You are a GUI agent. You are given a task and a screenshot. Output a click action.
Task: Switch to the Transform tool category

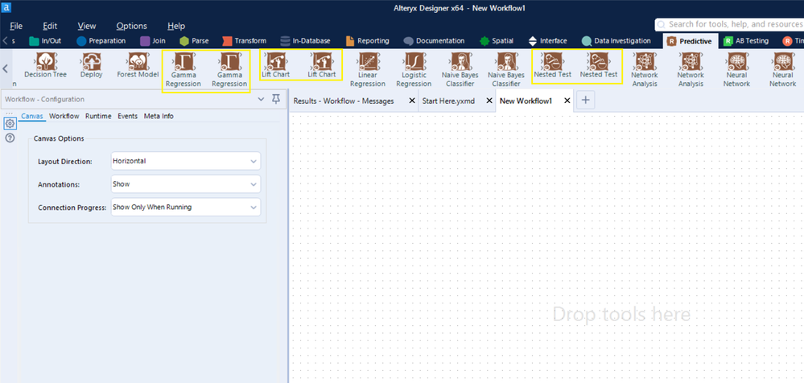244,40
